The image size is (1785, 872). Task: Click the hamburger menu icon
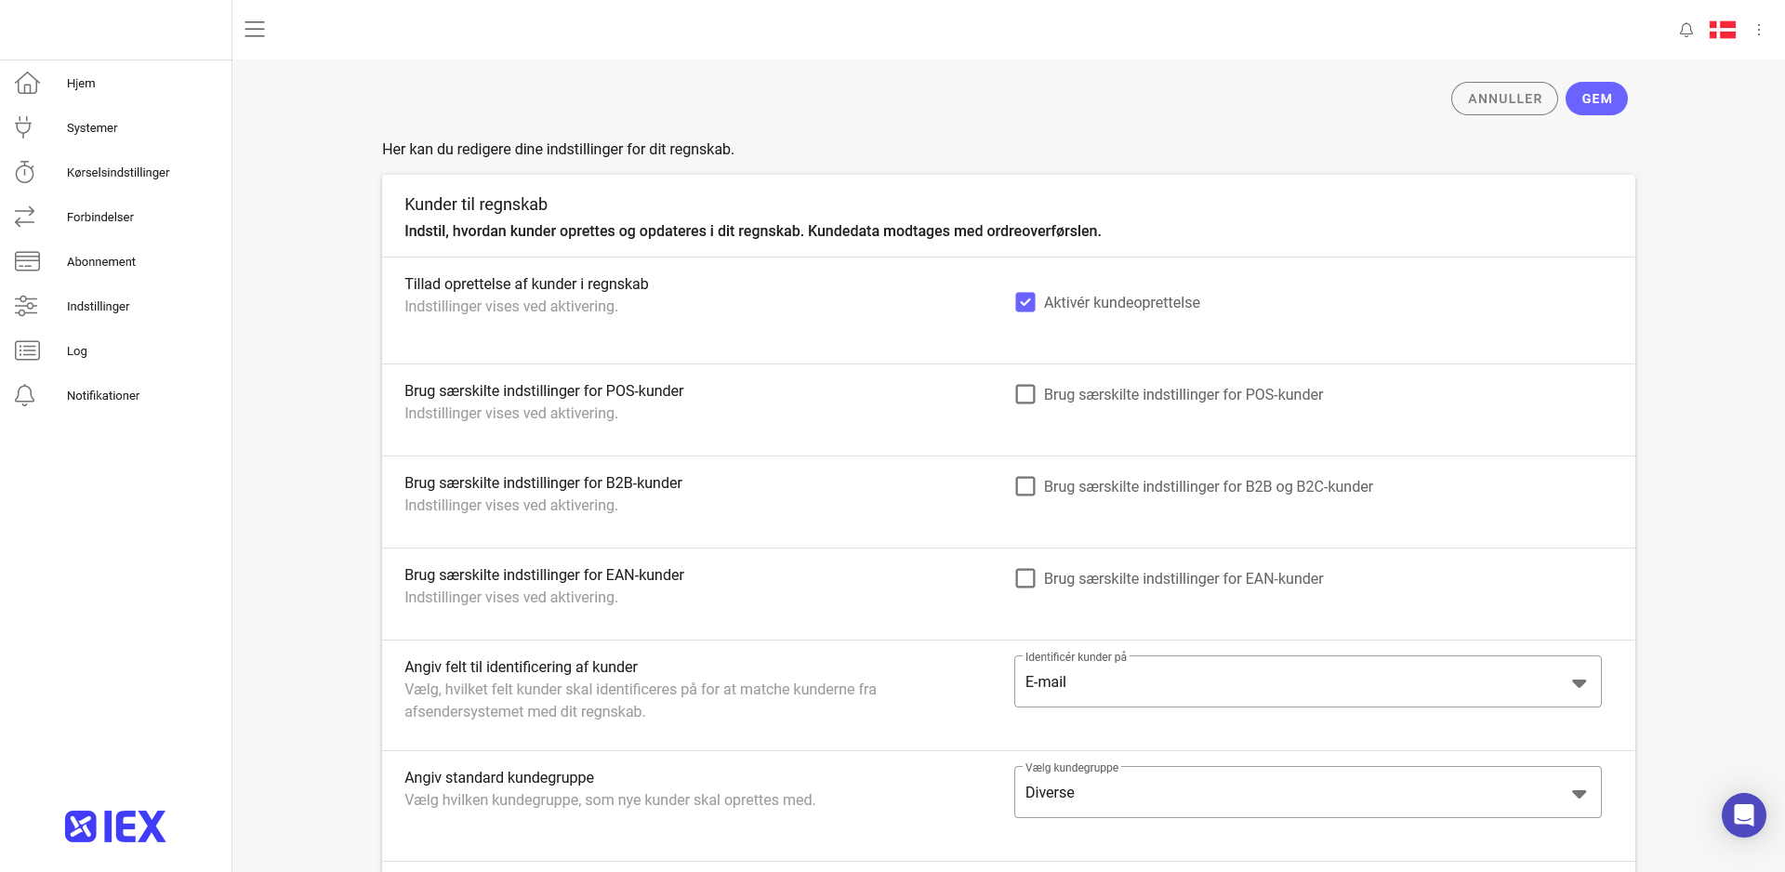click(255, 29)
